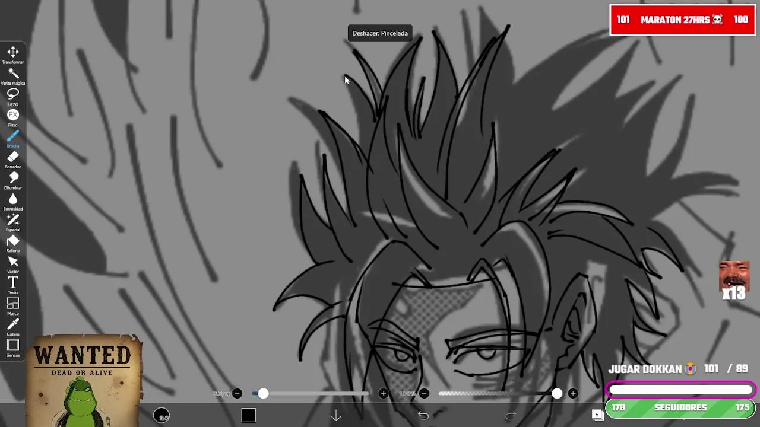The width and height of the screenshot is (760, 427).
Task: Click the brush thickness slider handle
Action: coord(263,394)
